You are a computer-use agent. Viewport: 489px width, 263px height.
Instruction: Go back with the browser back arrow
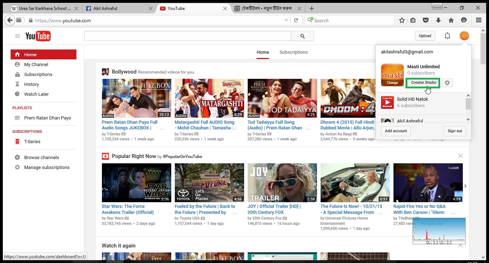click(x=10, y=20)
